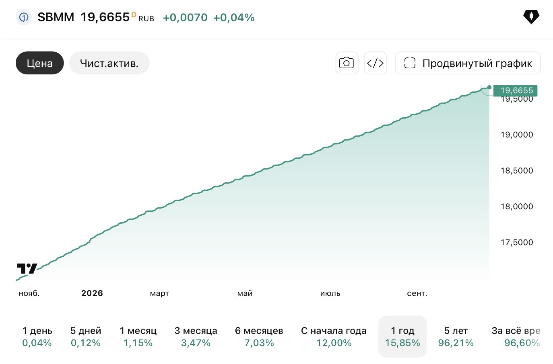Select the 1 год range
The width and height of the screenshot is (553, 364).
[x=402, y=337]
